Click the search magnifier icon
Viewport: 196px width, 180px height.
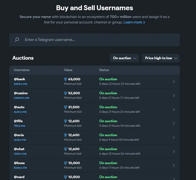point(17,40)
